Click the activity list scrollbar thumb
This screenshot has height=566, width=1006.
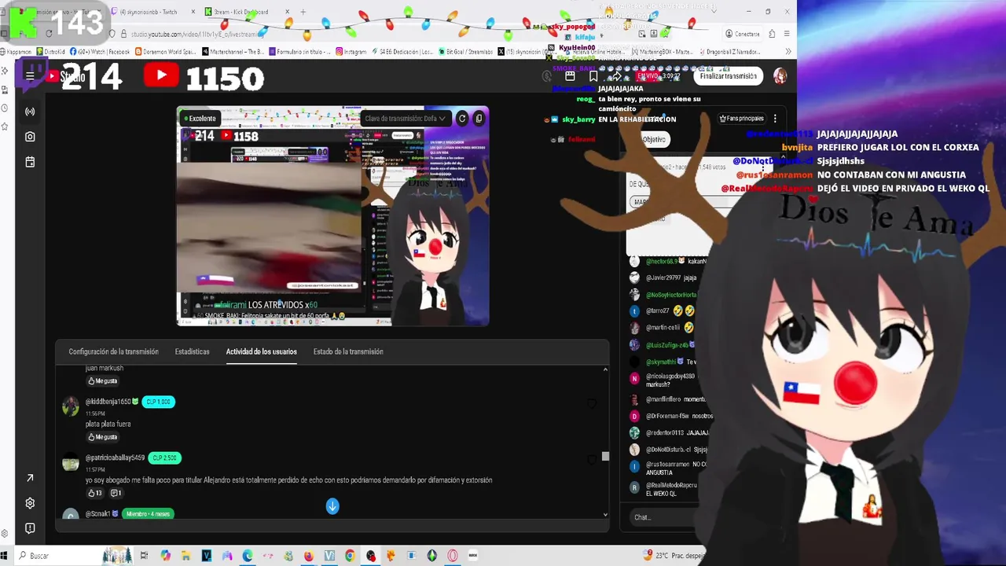pyautogui.click(x=605, y=456)
